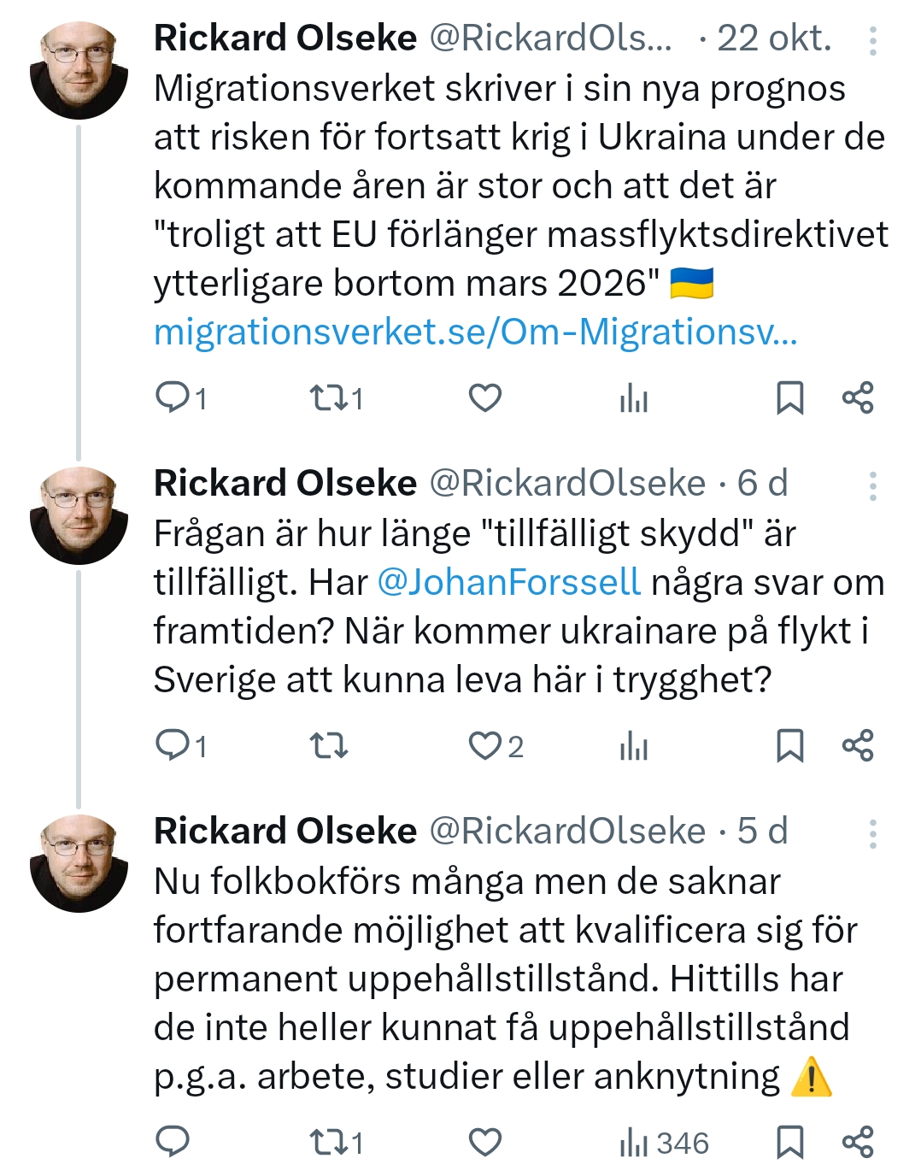
Task: Bookmark the 6 d tweet
Action: pos(789,745)
